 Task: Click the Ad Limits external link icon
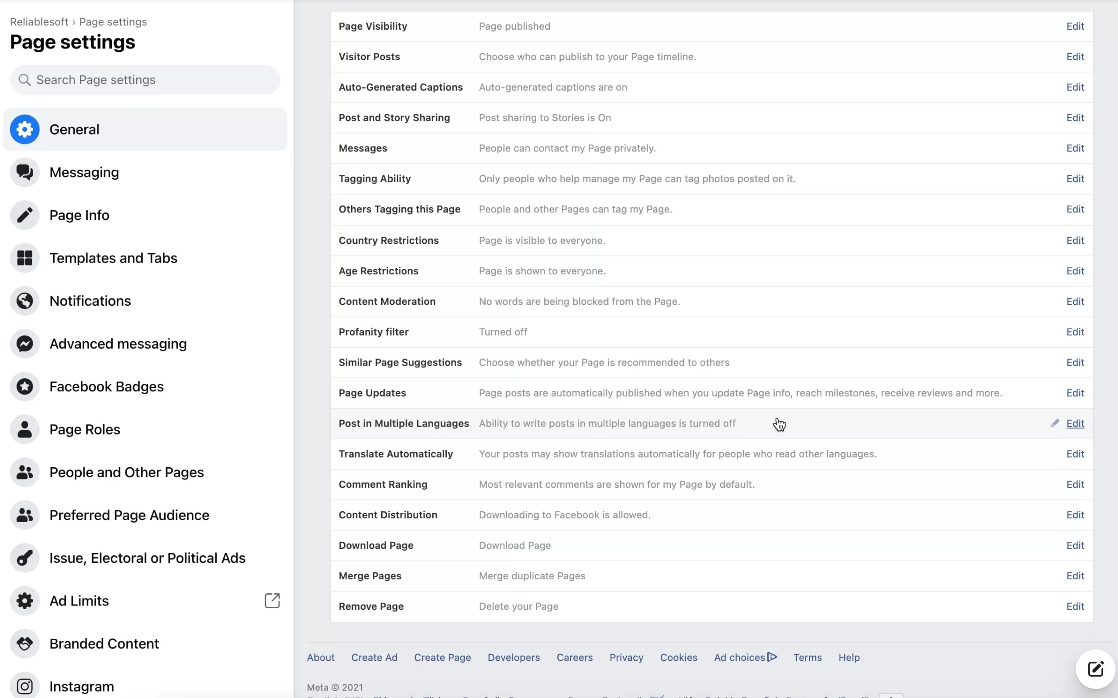click(272, 601)
